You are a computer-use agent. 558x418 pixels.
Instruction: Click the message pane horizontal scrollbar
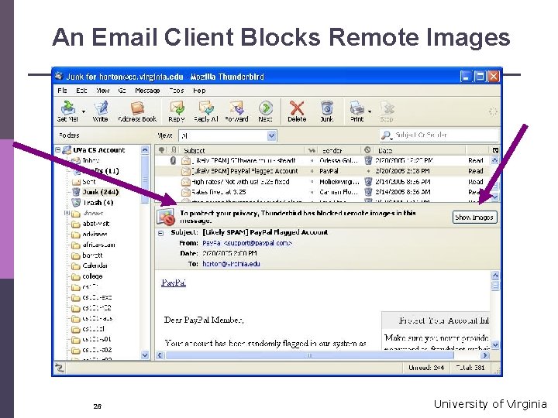pos(309,355)
